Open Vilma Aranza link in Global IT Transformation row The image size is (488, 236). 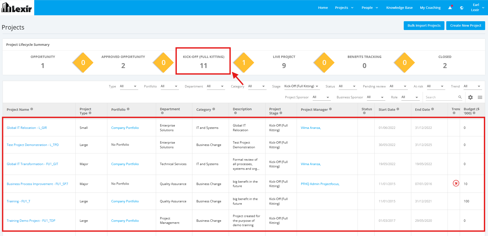pos(311,164)
